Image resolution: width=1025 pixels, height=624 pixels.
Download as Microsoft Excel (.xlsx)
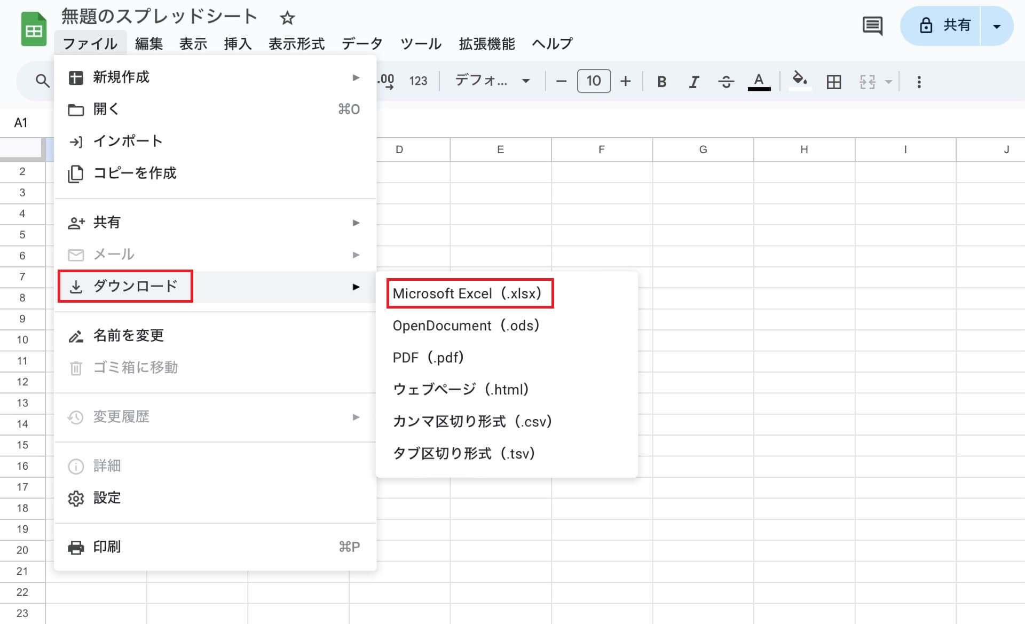[x=507, y=294]
